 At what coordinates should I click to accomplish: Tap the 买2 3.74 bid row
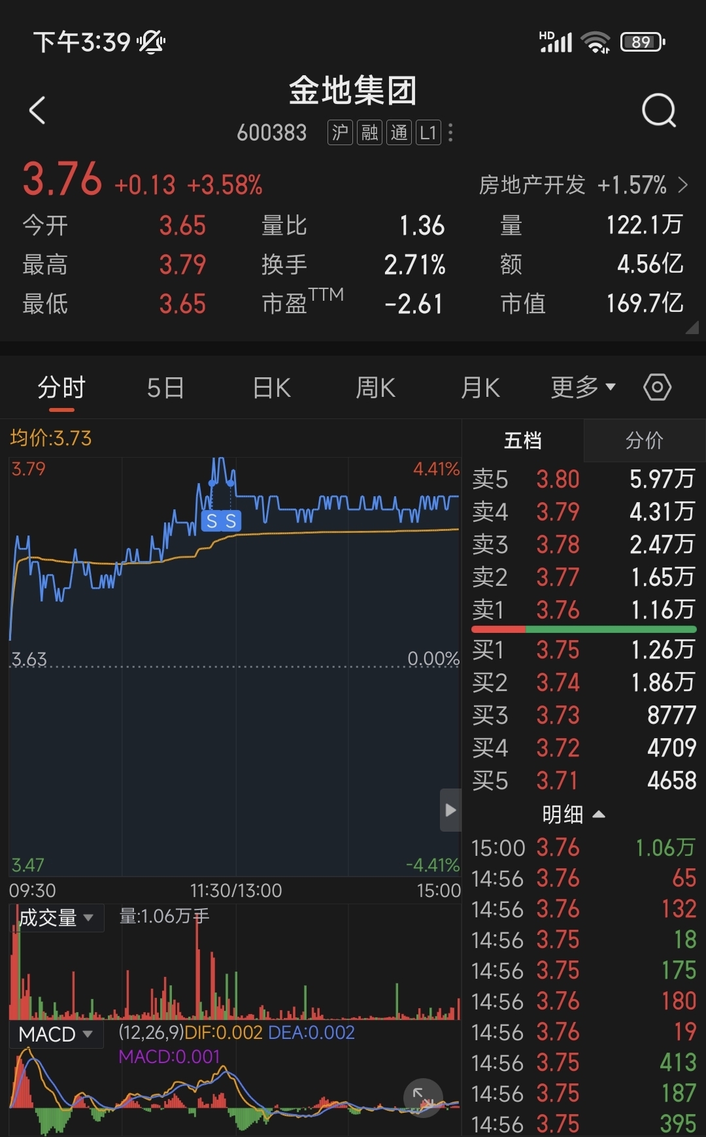pos(584,682)
